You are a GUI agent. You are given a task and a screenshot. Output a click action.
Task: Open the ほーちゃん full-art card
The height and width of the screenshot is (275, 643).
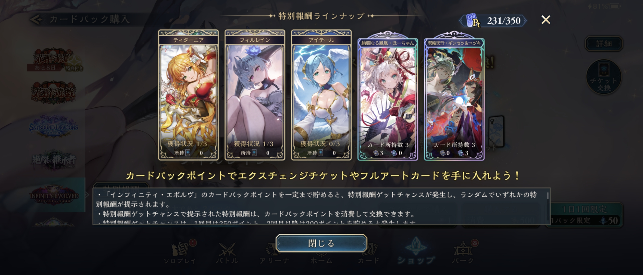388,96
